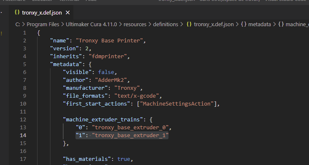Click the false value of "visible"
This screenshot has height=165, width=309.
106,72
